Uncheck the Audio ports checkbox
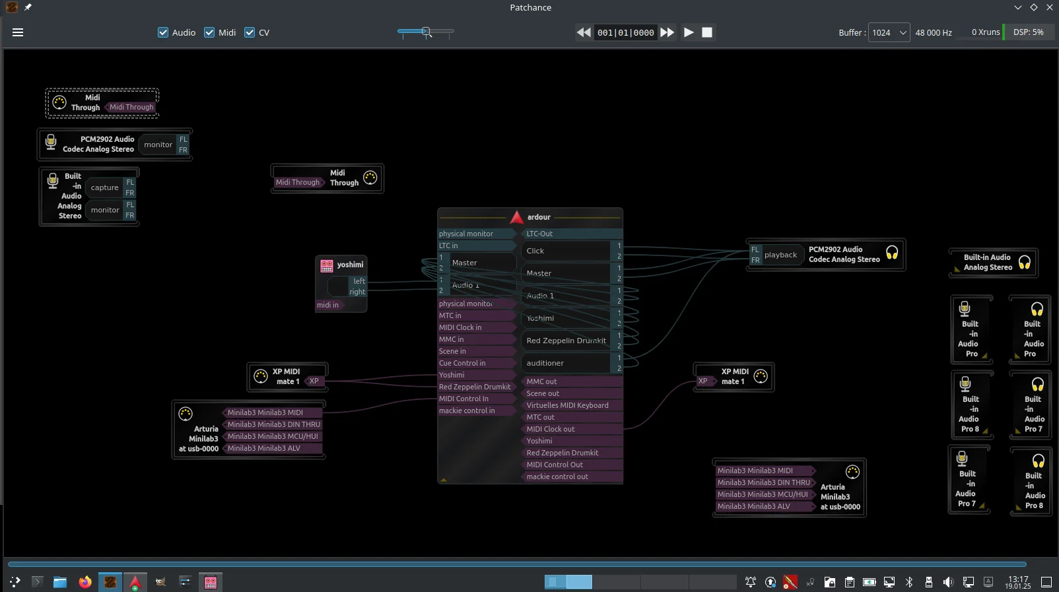1059x592 pixels. (163, 32)
